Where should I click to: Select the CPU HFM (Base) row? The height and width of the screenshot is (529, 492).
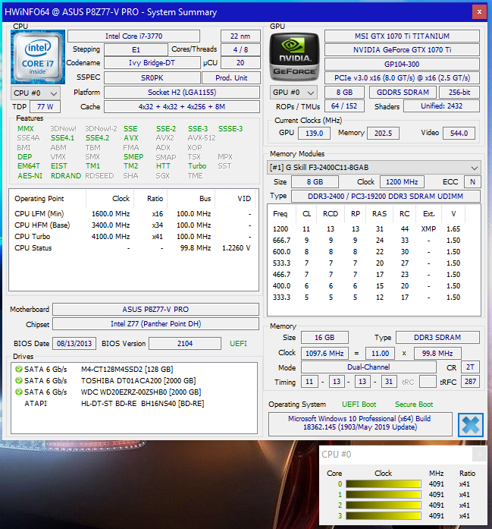[x=133, y=225]
